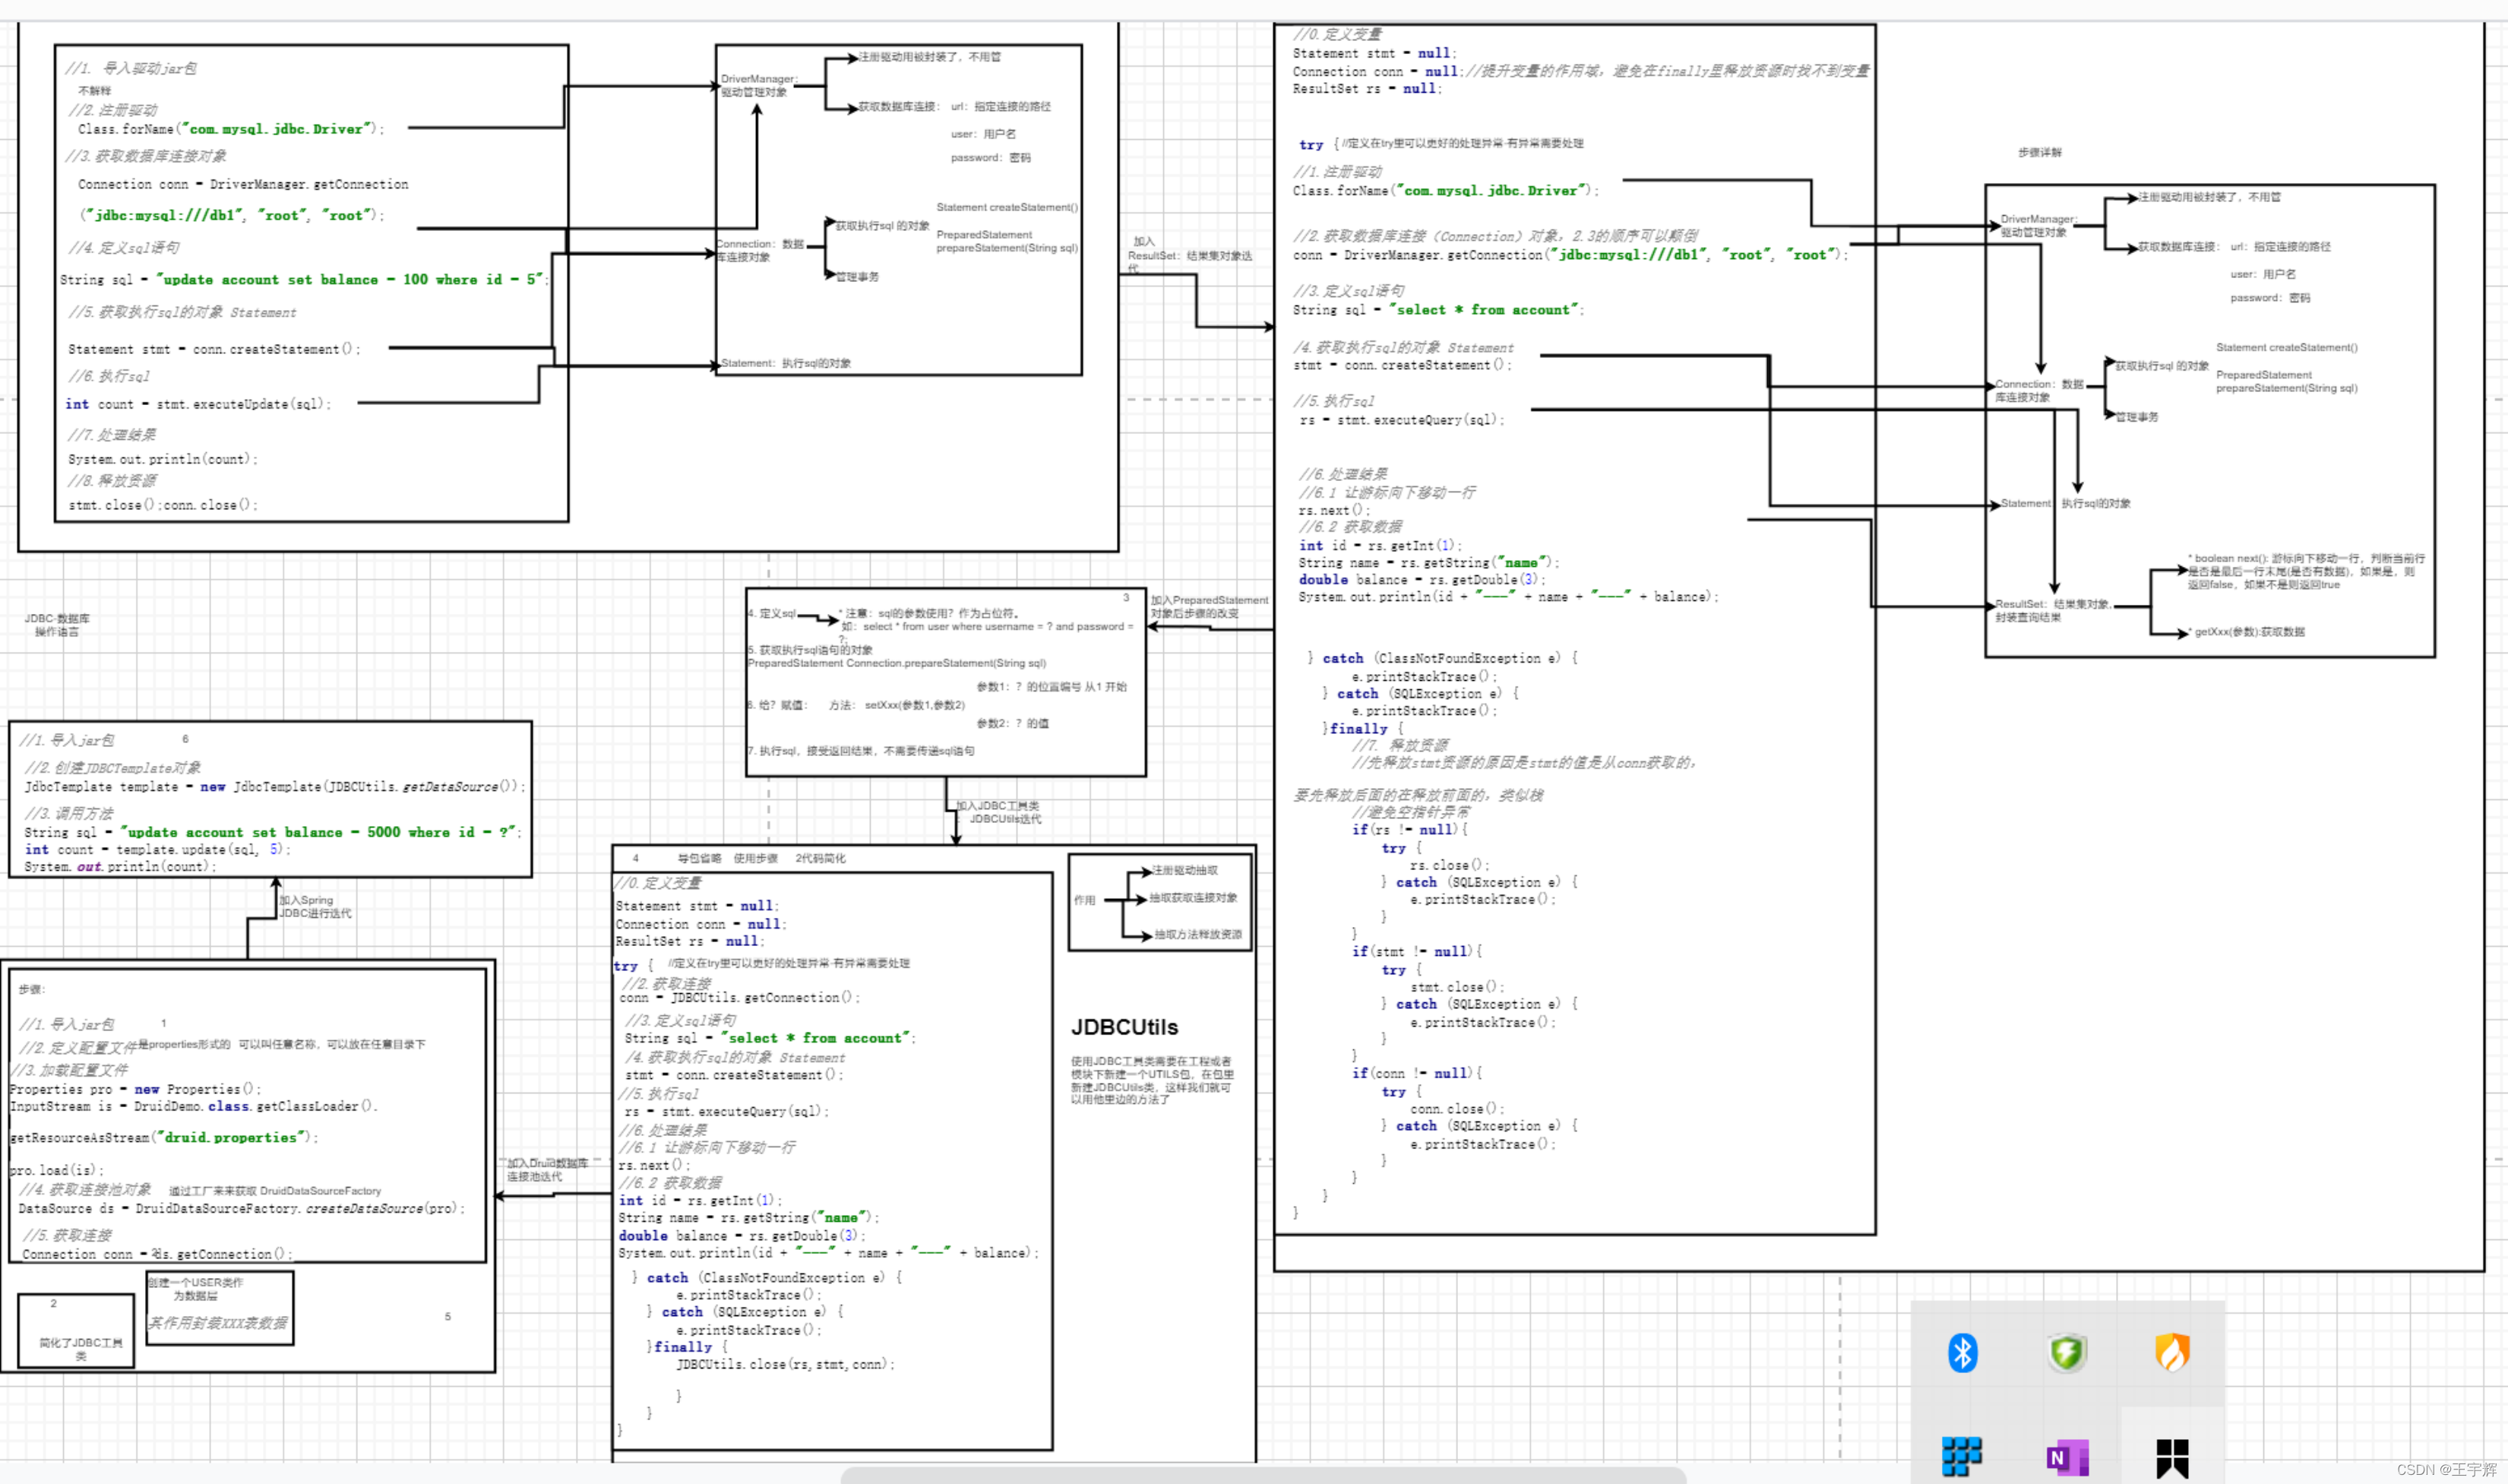Select the '步骤详解' label above the right diagram
Screen dimensions: 2508x1484
tap(2039, 153)
